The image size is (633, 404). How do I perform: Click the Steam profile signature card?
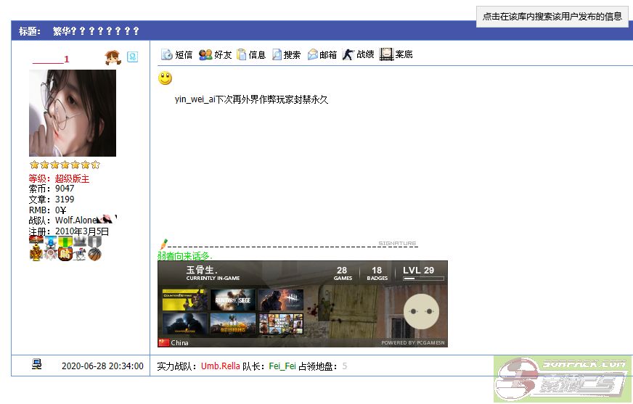point(302,304)
